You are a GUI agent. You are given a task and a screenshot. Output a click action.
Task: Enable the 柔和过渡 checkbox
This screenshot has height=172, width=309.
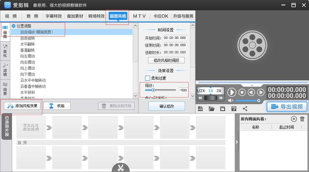pos(147,78)
